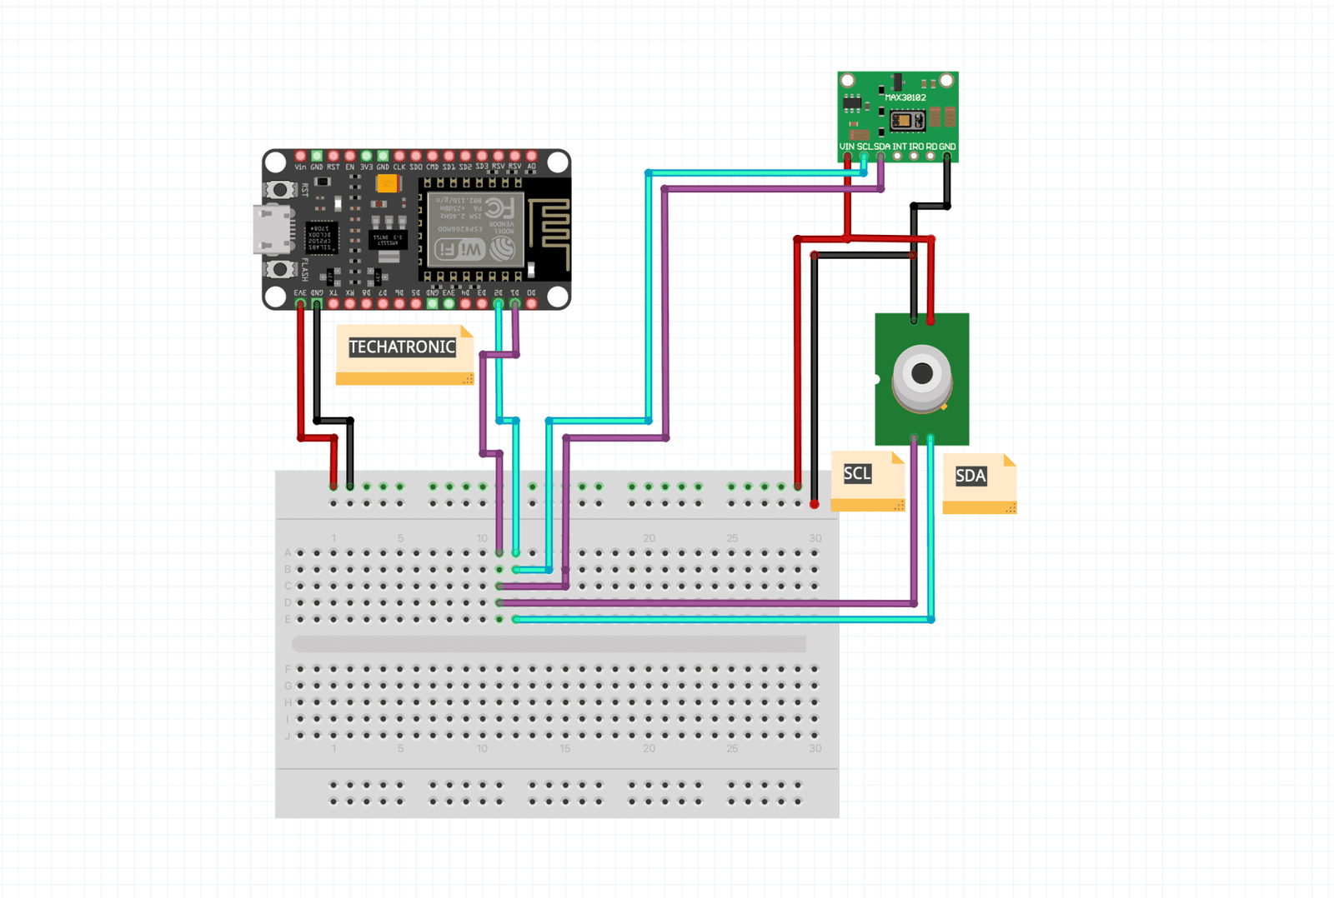Click the D8 pin on NodeMCU
Screen dimensions: 1334x898
click(366, 304)
